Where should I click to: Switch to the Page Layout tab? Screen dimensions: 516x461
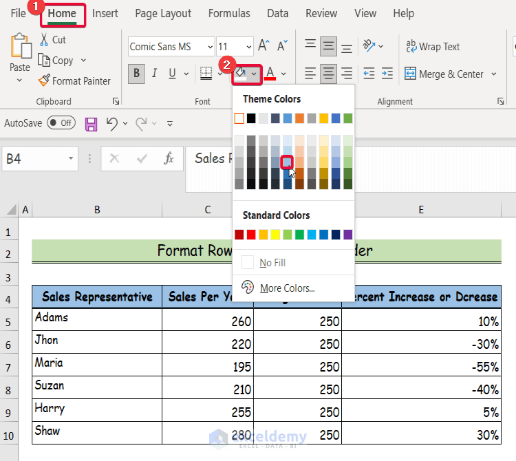(x=163, y=13)
